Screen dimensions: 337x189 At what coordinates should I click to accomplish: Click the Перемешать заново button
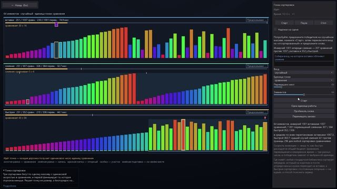coord(304,117)
